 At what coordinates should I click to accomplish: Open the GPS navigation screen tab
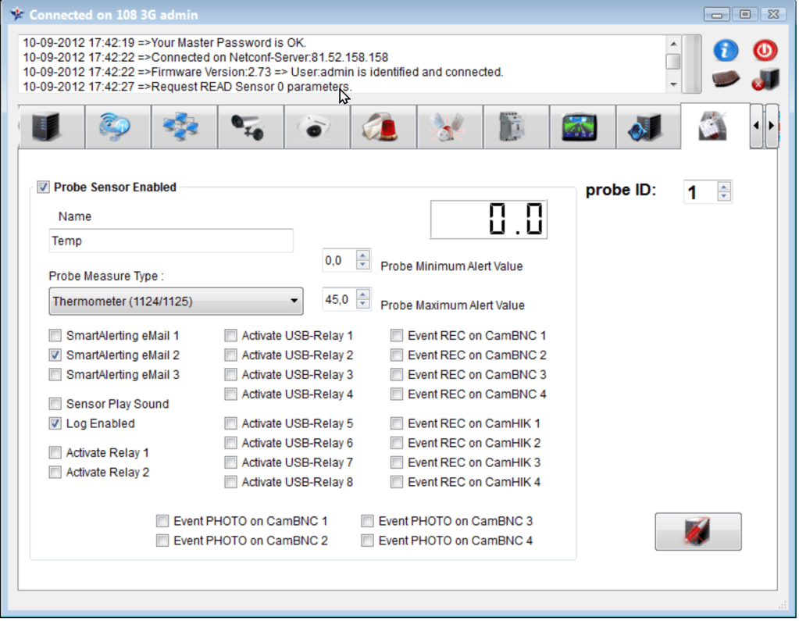(580, 127)
